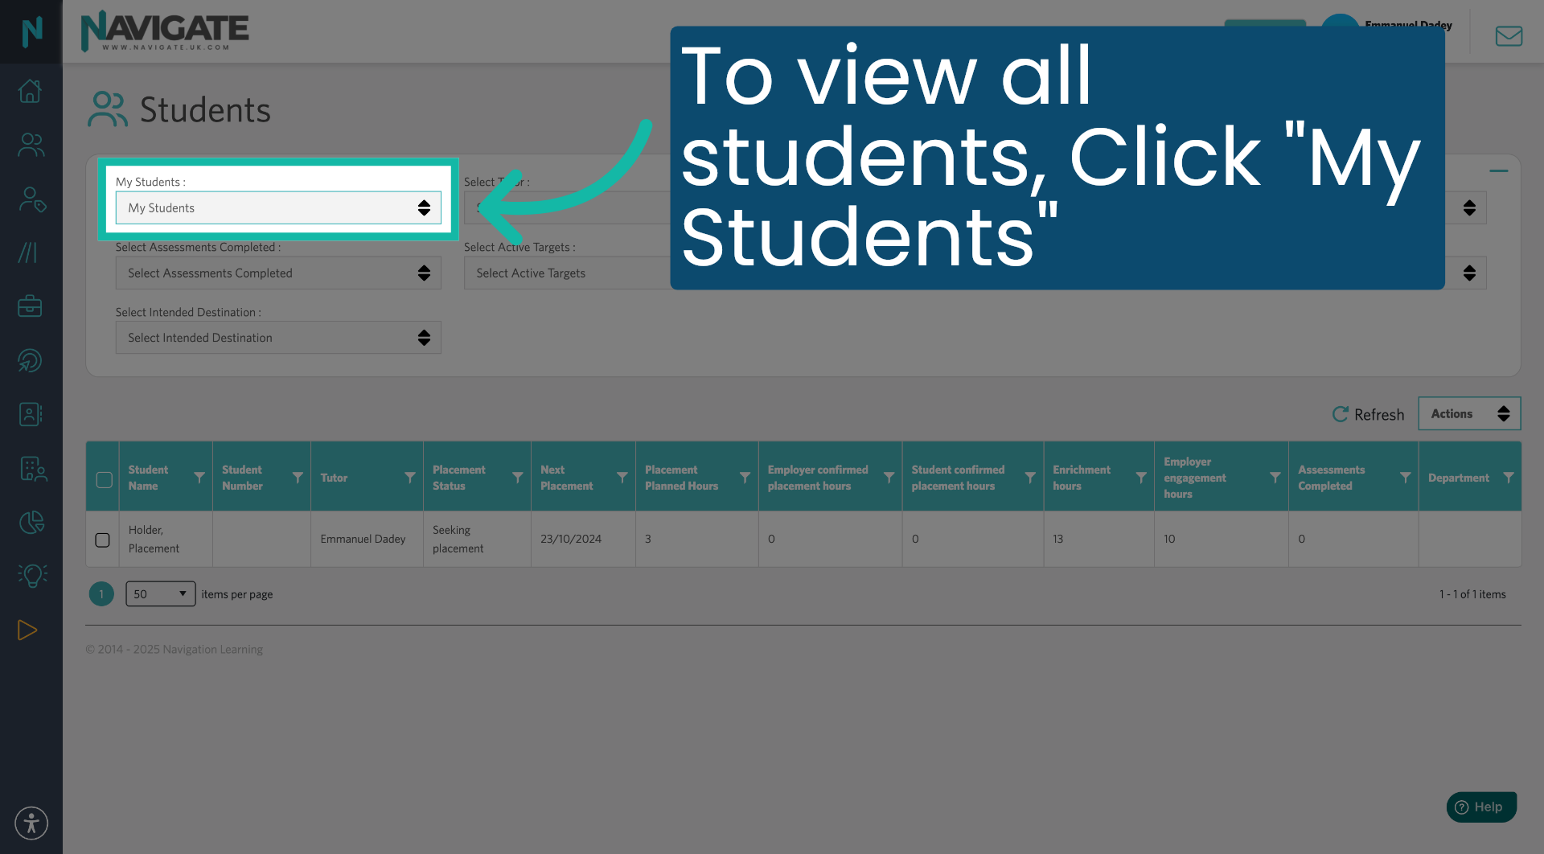Viewport: 1544px width, 854px height.
Task: Open the compass arrow icon in sidebar
Action: pyautogui.click(x=30, y=360)
